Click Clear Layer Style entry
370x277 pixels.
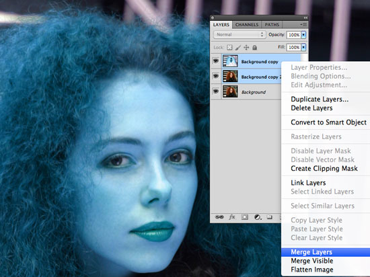coord(326,237)
